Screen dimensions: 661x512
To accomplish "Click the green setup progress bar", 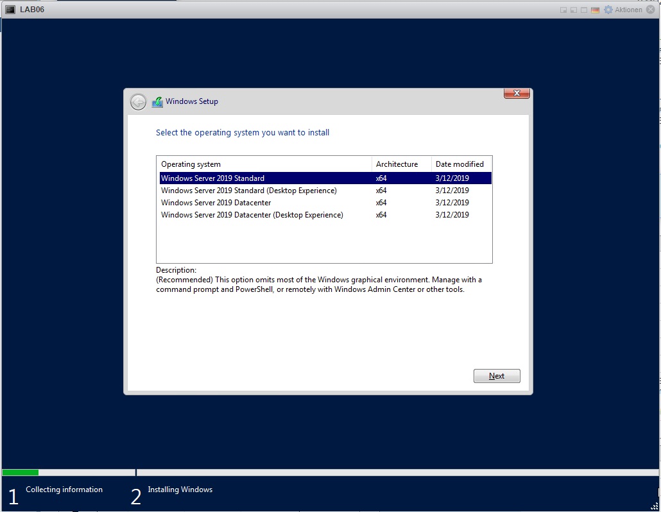I will tap(21, 472).
